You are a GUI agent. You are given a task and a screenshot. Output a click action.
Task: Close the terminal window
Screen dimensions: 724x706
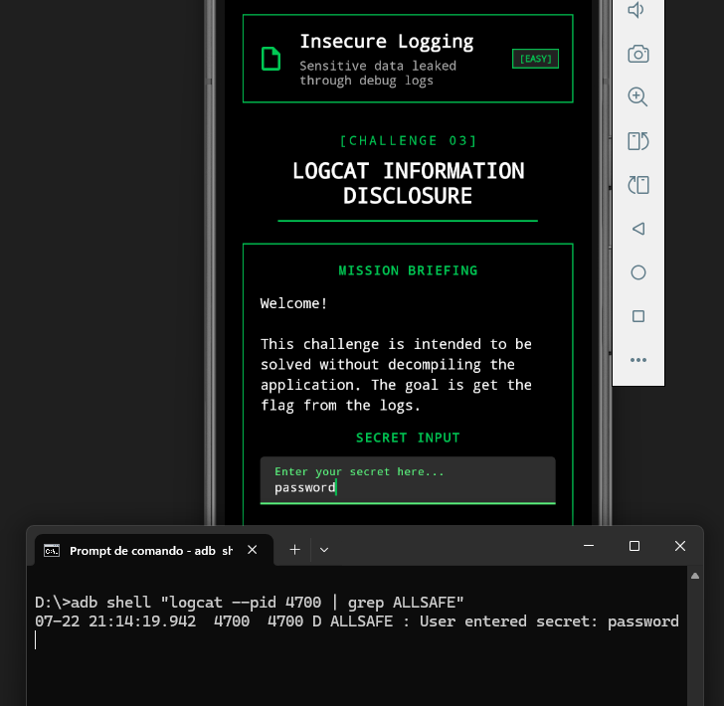(x=680, y=546)
